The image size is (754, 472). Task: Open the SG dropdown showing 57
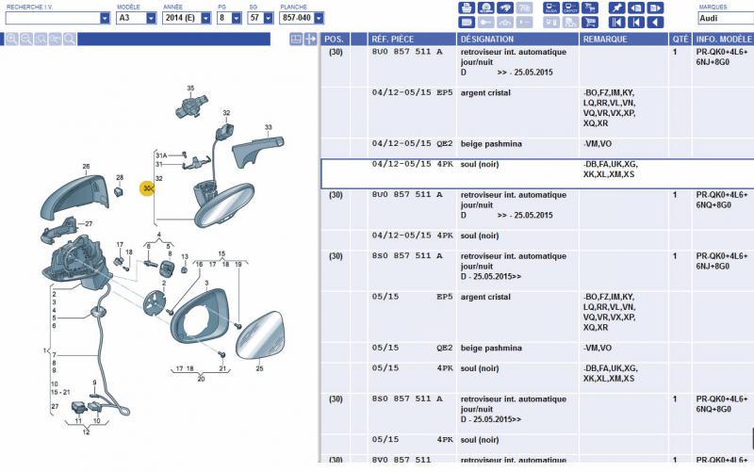[269, 18]
